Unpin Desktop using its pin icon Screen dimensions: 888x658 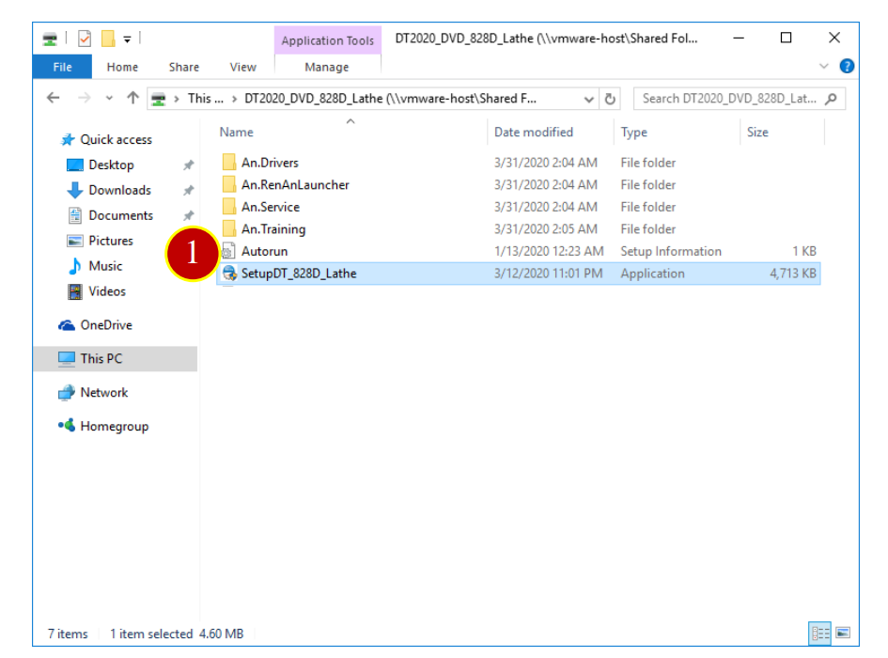point(189,164)
